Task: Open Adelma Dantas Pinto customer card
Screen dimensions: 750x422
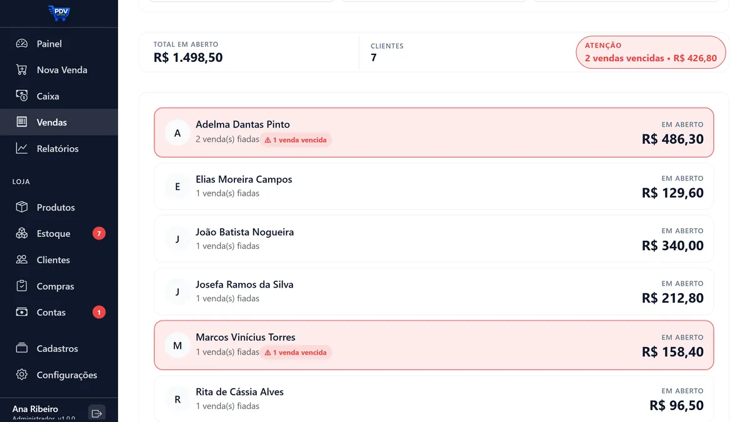Action: coord(434,133)
